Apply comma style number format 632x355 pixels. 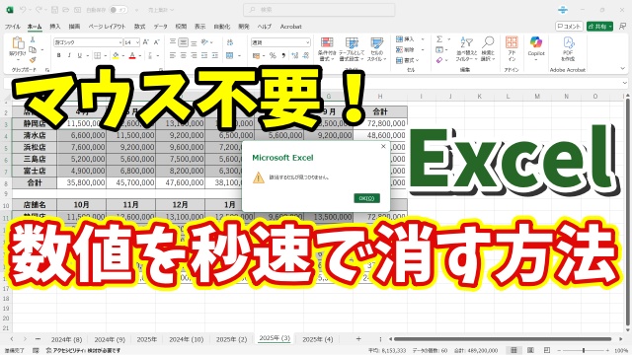point(283,55)
